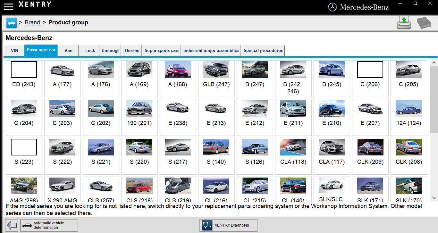Click the scrollbar up arrow
Image resolution: width=438 pixels, height=233 pixels.
coord(434,62)
